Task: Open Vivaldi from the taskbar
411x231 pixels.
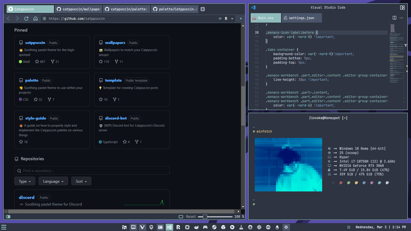Action: click(142, 227)
